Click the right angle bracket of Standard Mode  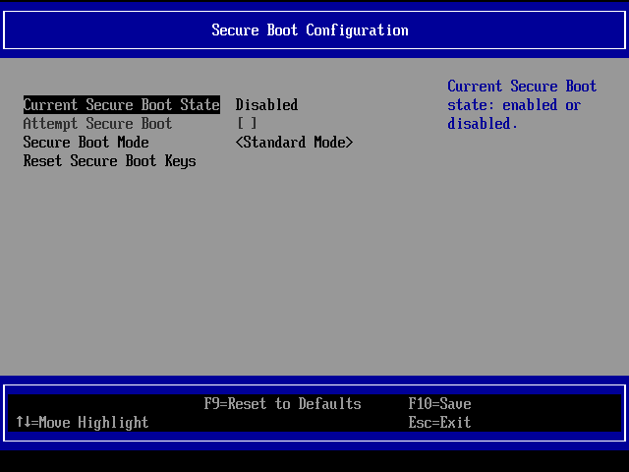pyautogui.click(x=349, y=143)
